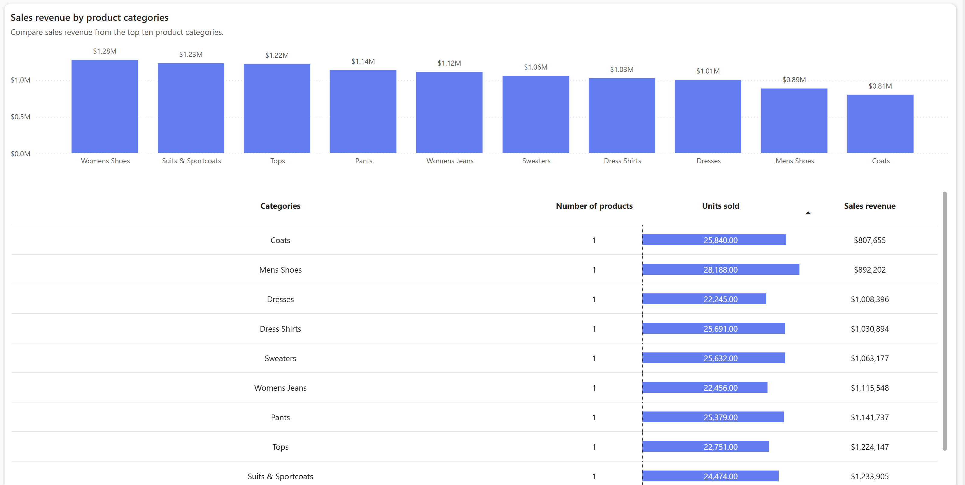Click the $0.81M data label
This screenshot has width=965, height=485.
point(880,86)
